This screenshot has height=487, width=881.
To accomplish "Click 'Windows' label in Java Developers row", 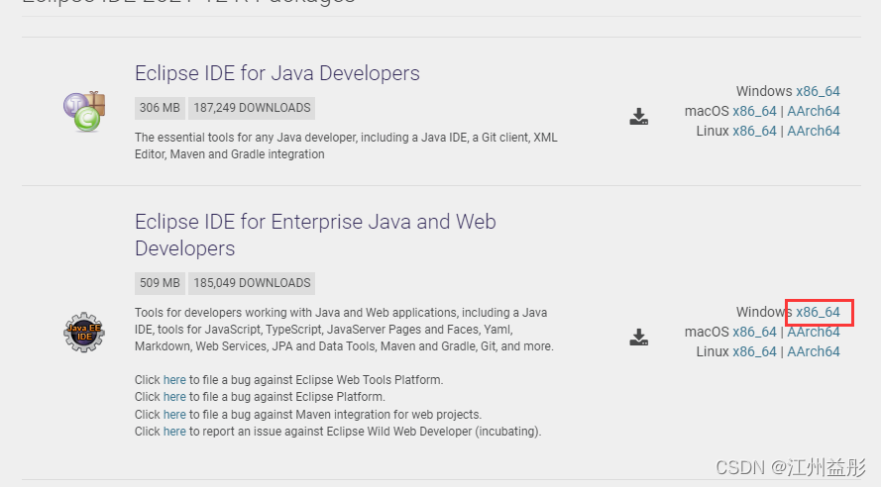I will [x=764, y=91].
